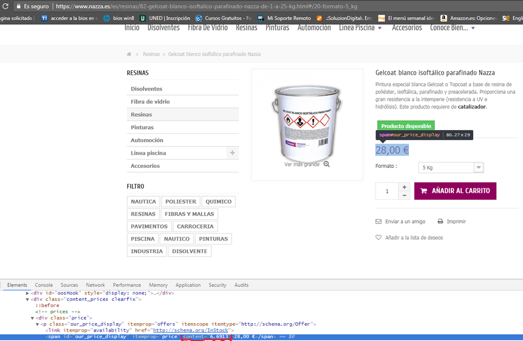Click the QUIMICO filter tag
Image resolution: width=523 pixels, height=341 pixels.
219,201
